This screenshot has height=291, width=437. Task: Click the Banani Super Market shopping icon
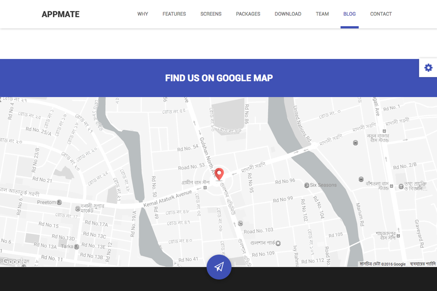[77, 209]
